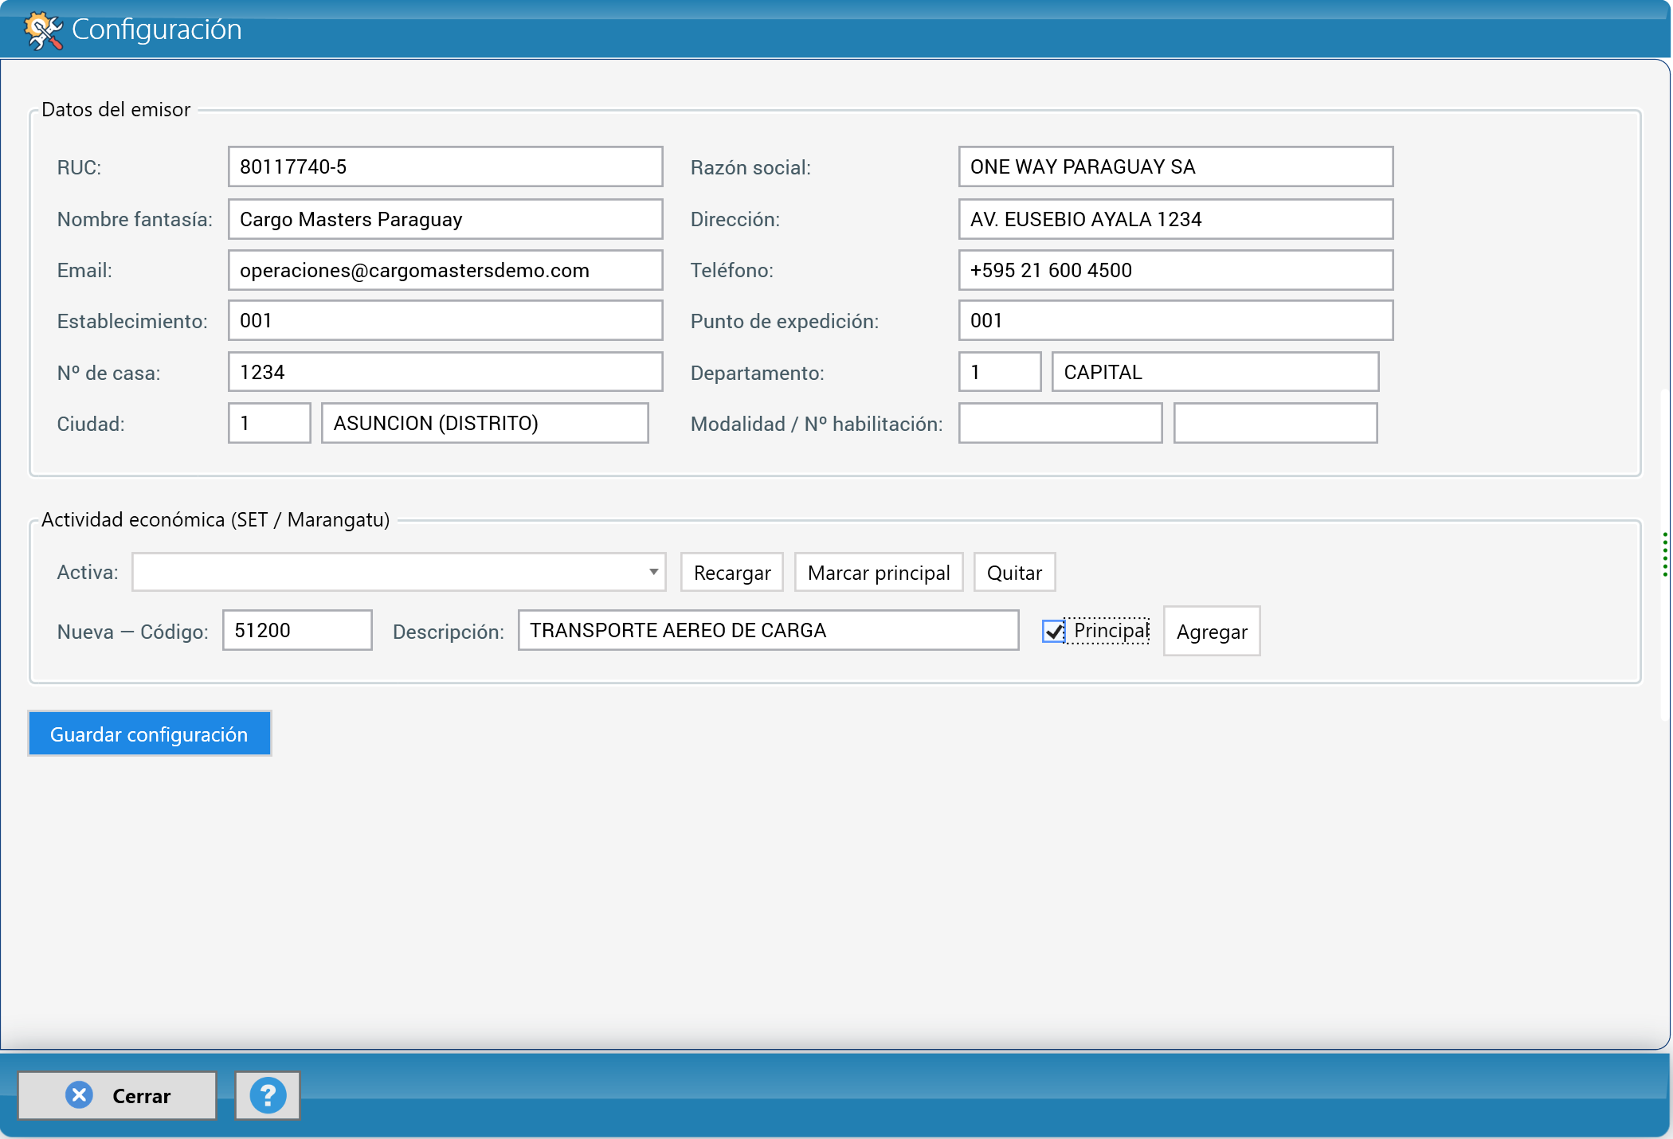Click the empty Modalidad field

point(1060,423)
